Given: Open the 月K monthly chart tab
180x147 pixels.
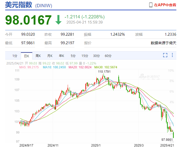Looking at the screenshot, I should (50, 56).
